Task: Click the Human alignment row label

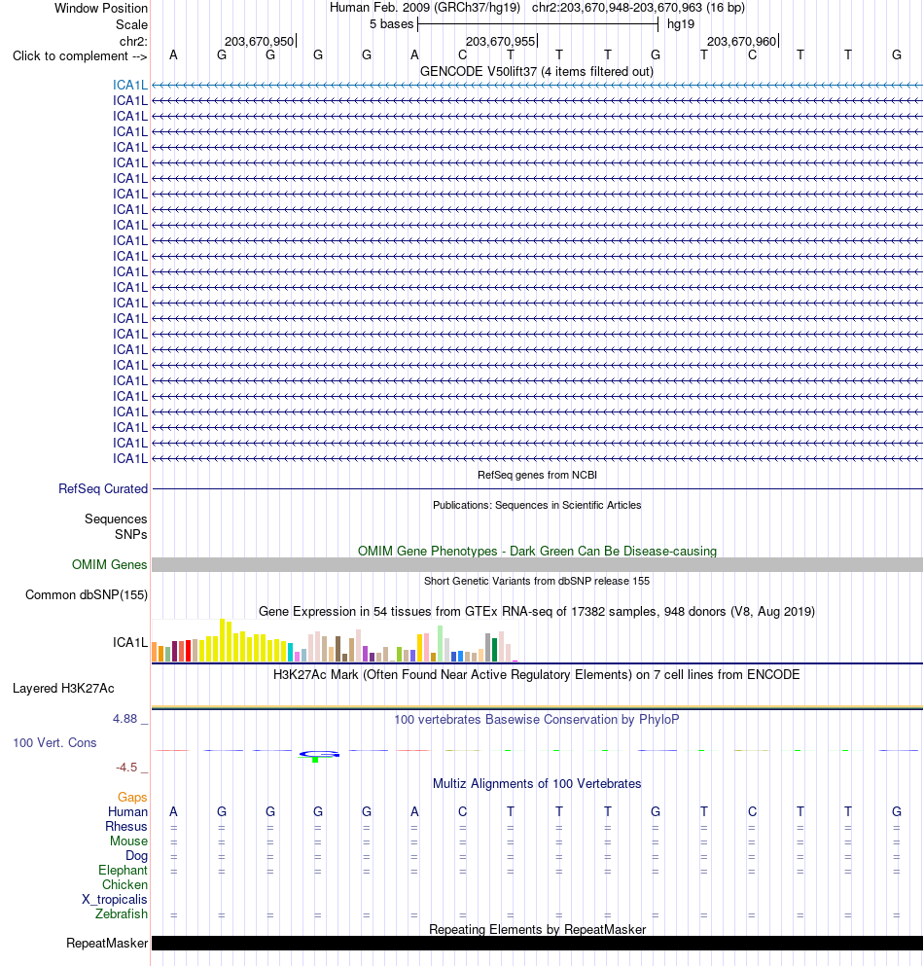Action: (128, 812)
